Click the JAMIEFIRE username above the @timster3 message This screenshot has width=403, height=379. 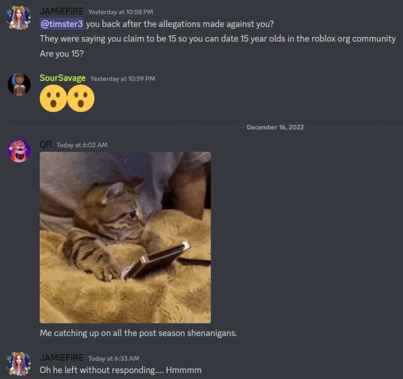tap(62, 11)
